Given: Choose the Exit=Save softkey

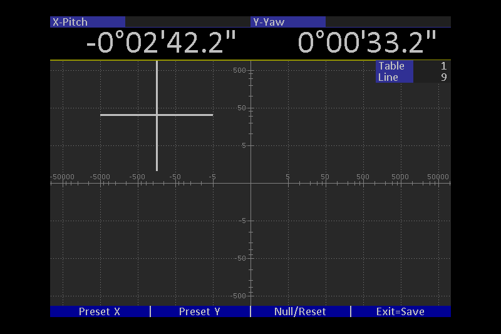Looking at the screenshot, I should point(401,311).
